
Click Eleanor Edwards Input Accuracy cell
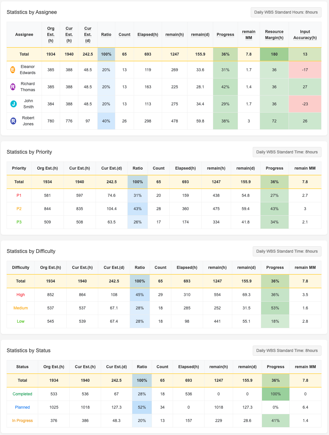point(305,70)
